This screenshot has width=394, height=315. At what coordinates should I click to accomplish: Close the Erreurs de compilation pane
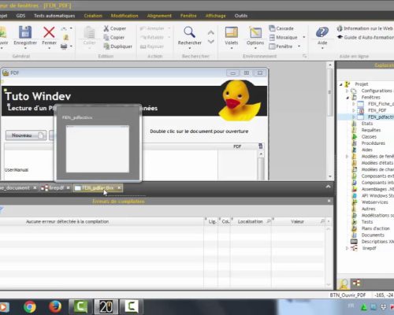(x=329, y=201)
